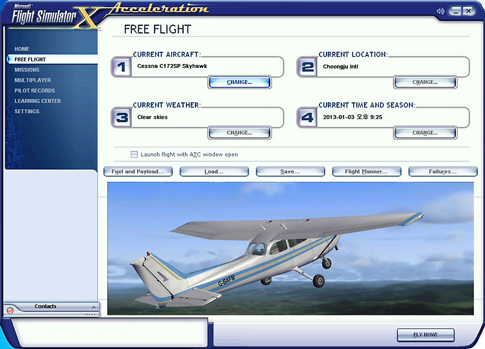The image size is (485, 349).
Task: Change the current weather
Action: 239,133
